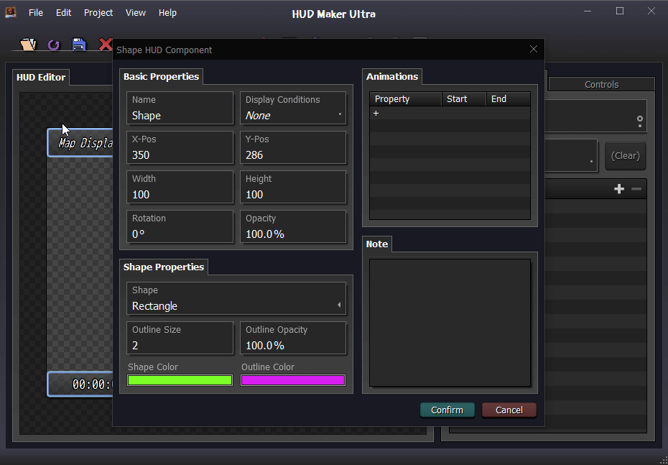Pick a new Outline Color magenta swatch
This screenshot has height=465, width=668.
[293, 380]
